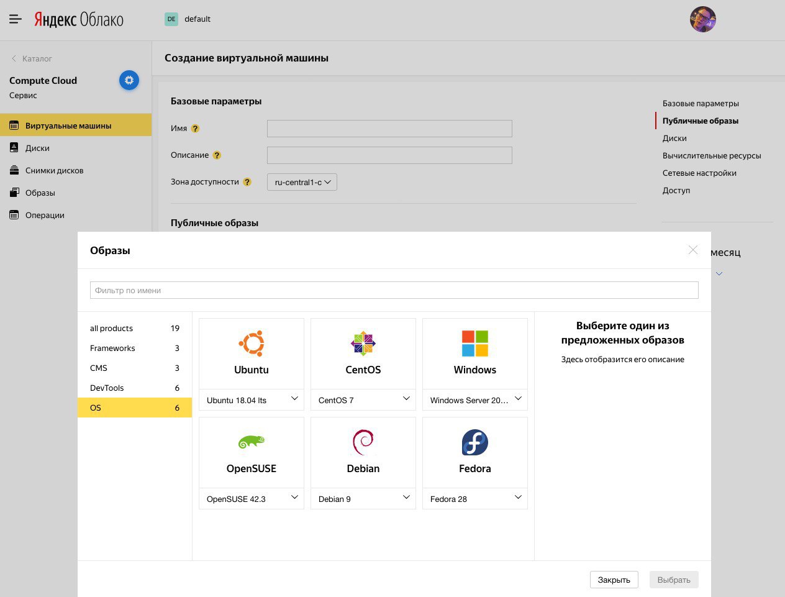The image size is (785, 597).
Task: Click the Образы sidebar icon
Action: tap(14, 193)
